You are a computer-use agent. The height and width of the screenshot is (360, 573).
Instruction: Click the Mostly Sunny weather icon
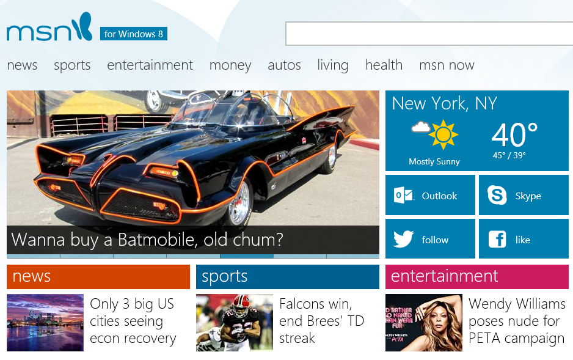coord(434,134)
